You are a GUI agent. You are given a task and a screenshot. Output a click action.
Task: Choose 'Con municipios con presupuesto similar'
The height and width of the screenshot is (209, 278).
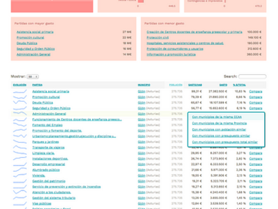coord(221,136)
